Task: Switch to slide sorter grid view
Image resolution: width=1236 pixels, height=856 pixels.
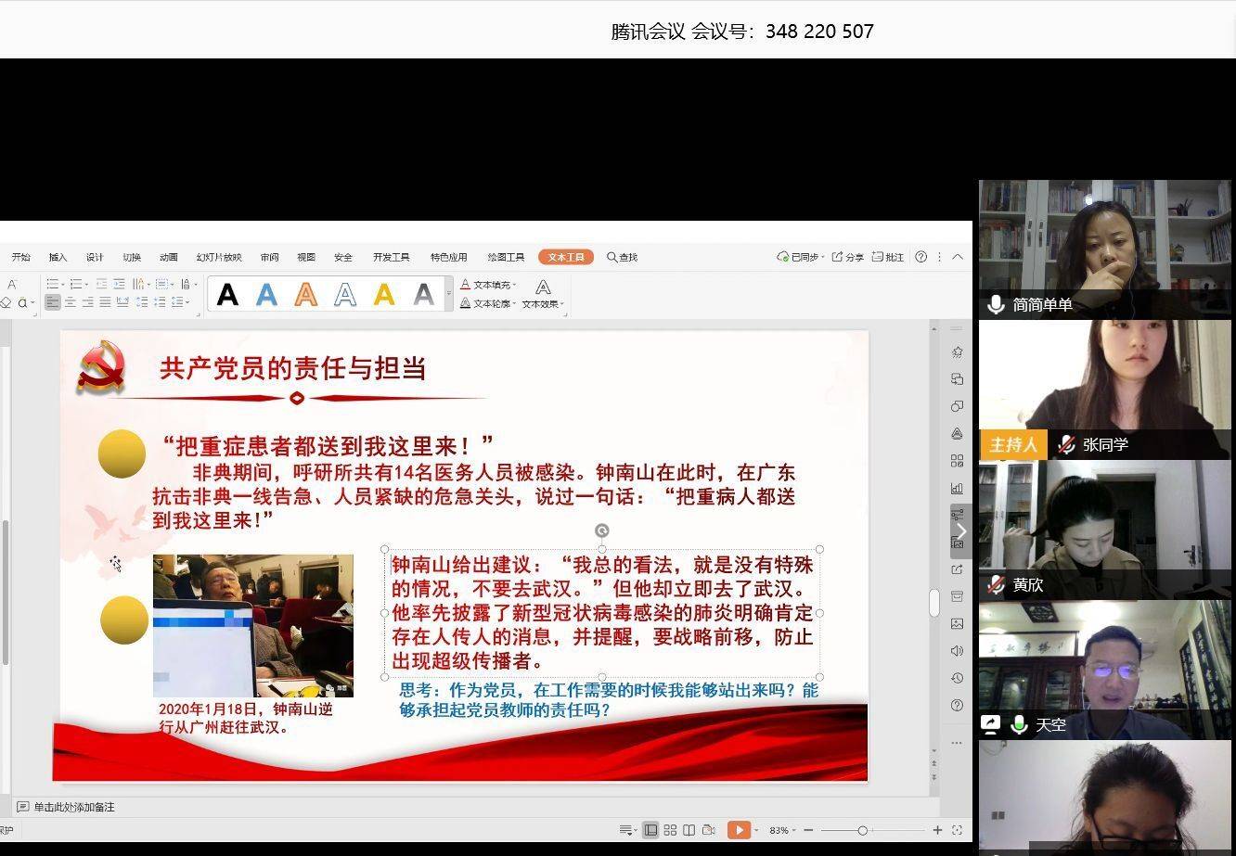Action: coord(670,830)
